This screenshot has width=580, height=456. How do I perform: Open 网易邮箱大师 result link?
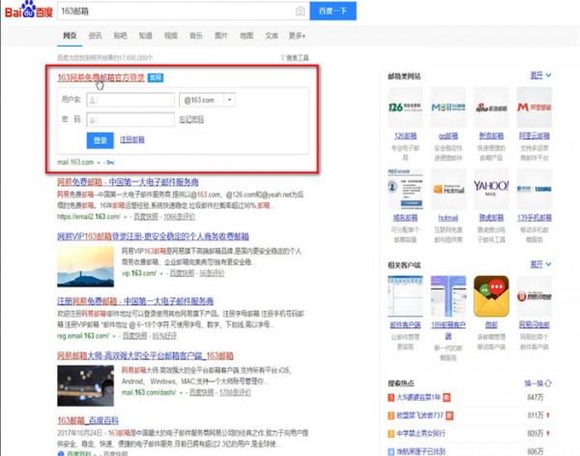[145, 356]
